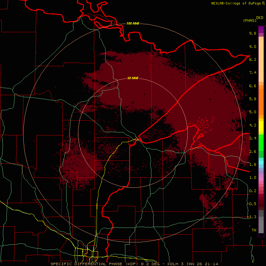
Task: Pick the pale peach segment of the color bar
Action: point(261,61)
